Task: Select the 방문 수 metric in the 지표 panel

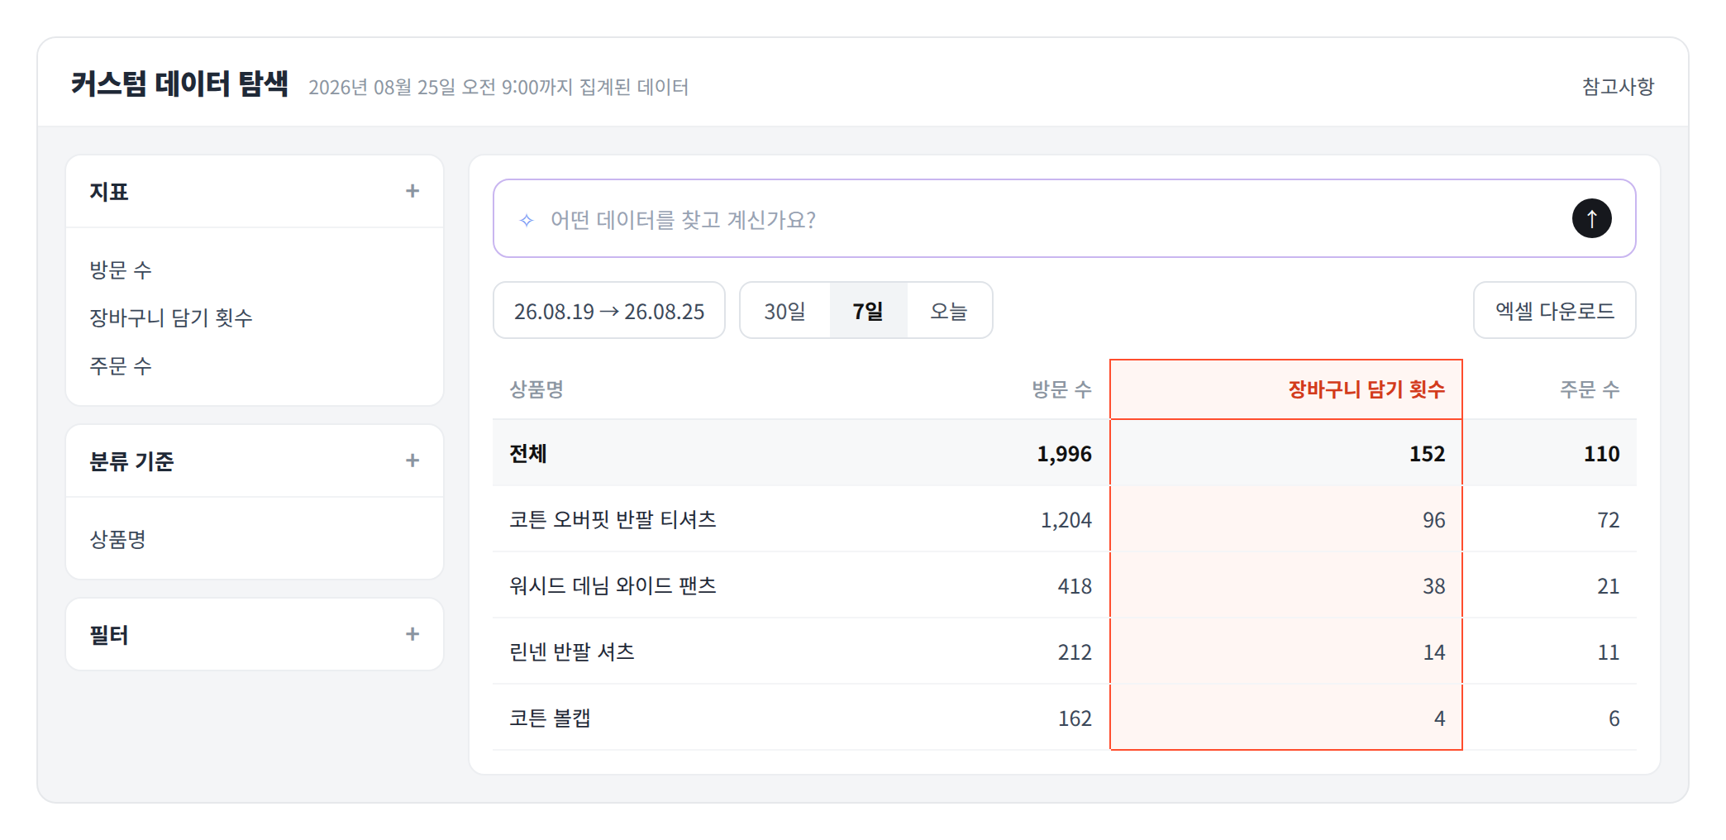Action: click(x=121, y=270)
